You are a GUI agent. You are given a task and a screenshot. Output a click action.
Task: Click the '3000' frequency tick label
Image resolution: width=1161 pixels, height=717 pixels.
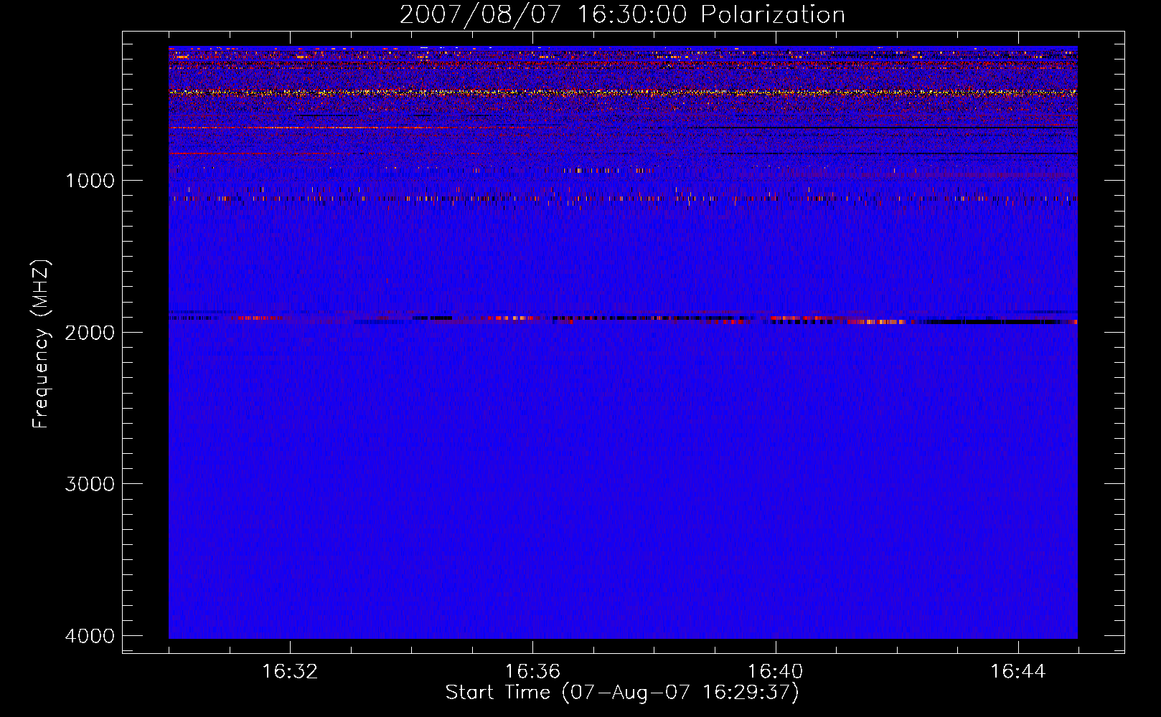point(90,484)
